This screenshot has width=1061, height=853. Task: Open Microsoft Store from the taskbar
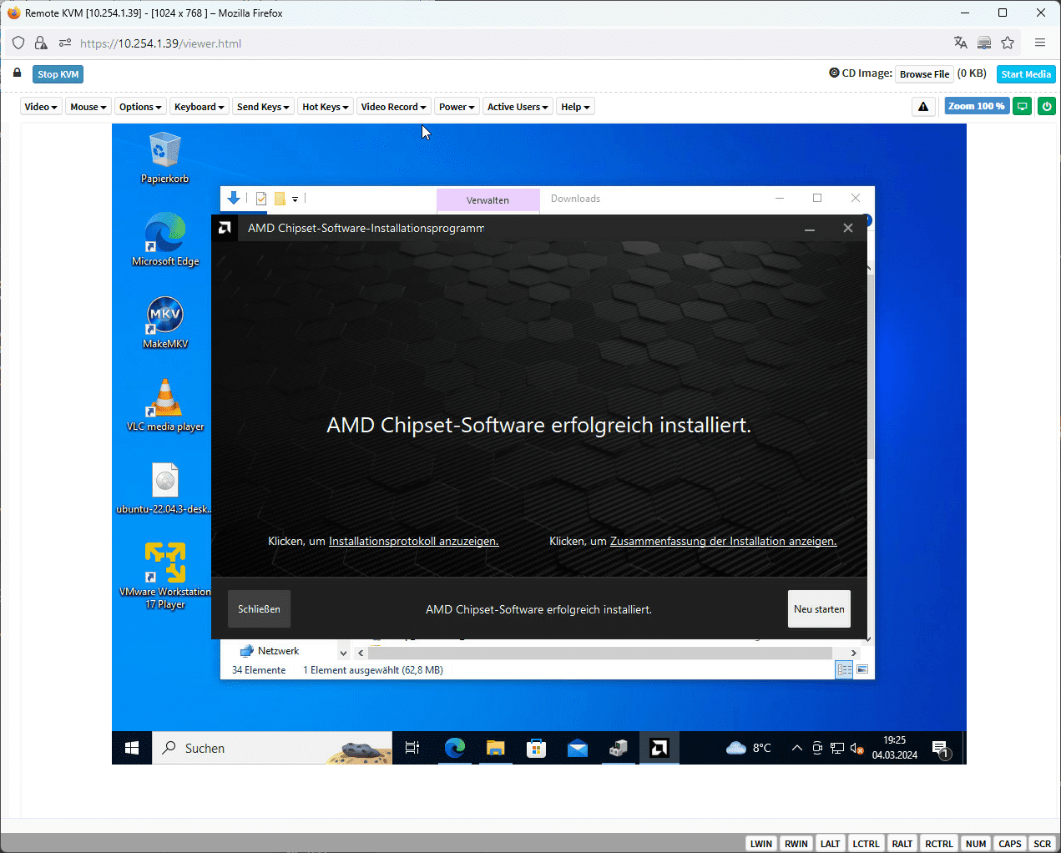537,748
